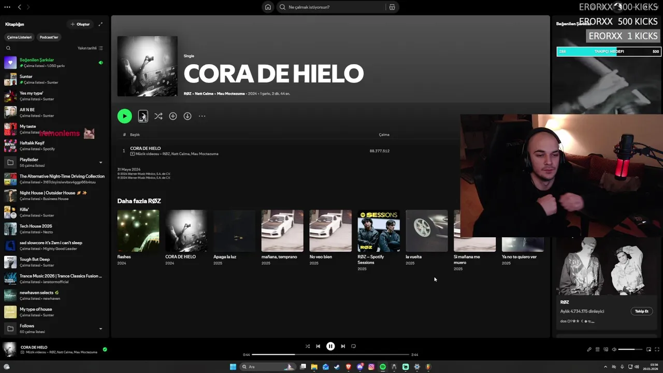
Task: Open more options for the single
Action: click(202, 116)
